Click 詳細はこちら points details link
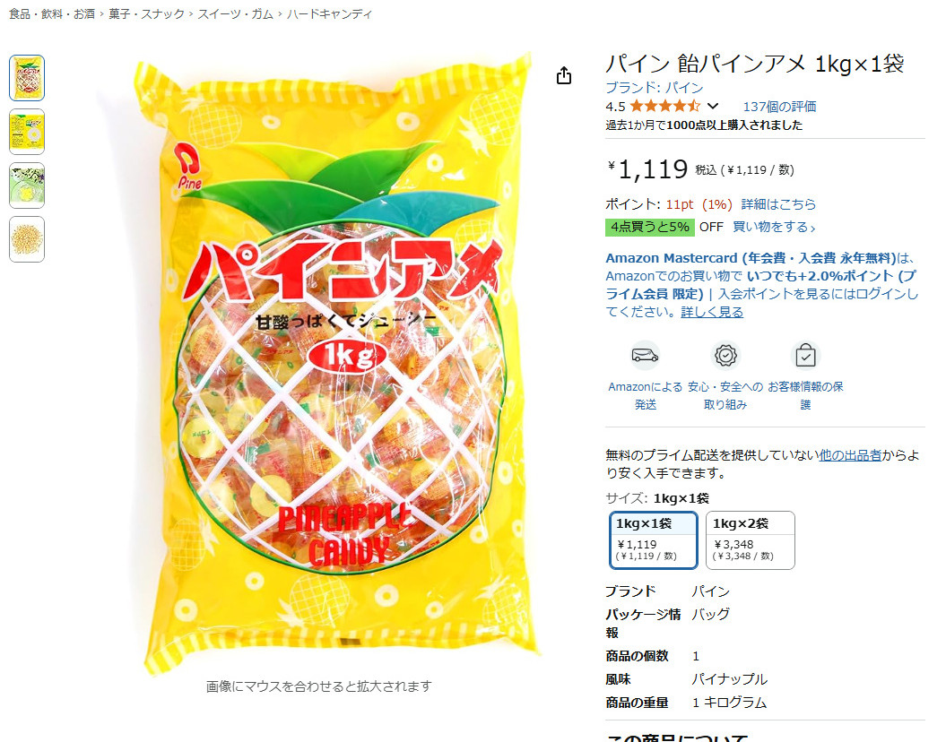 coord(778,204)
